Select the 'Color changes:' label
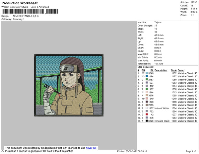Image resolution: width=199 pixels, height=154 pixels. pos(145,26)
